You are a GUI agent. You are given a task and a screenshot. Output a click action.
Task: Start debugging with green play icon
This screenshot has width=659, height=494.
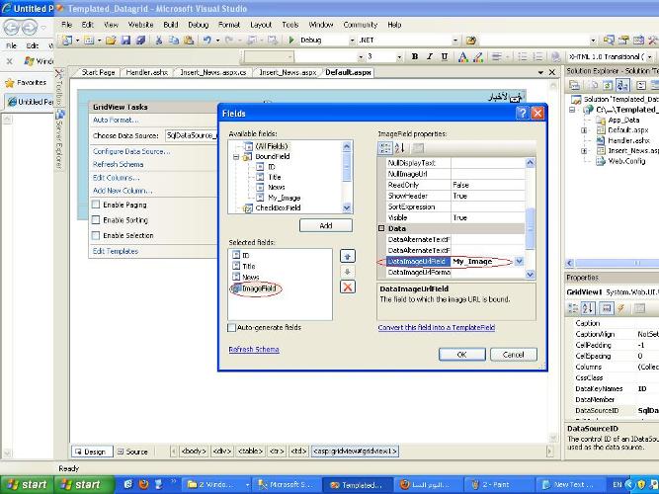(x=291, y=41)
